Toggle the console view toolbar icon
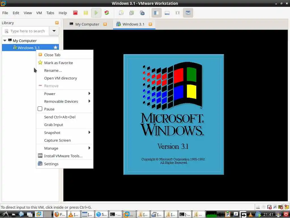 188,13
